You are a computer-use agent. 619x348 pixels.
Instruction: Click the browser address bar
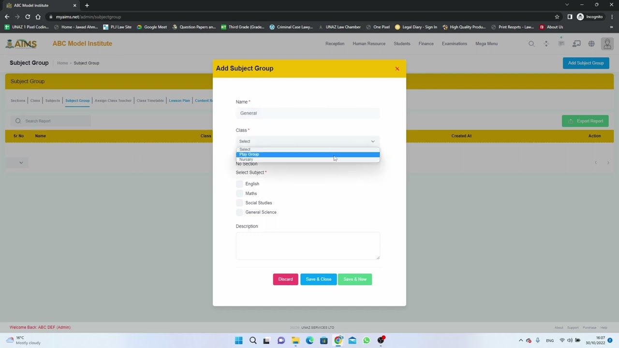point(300,16)
